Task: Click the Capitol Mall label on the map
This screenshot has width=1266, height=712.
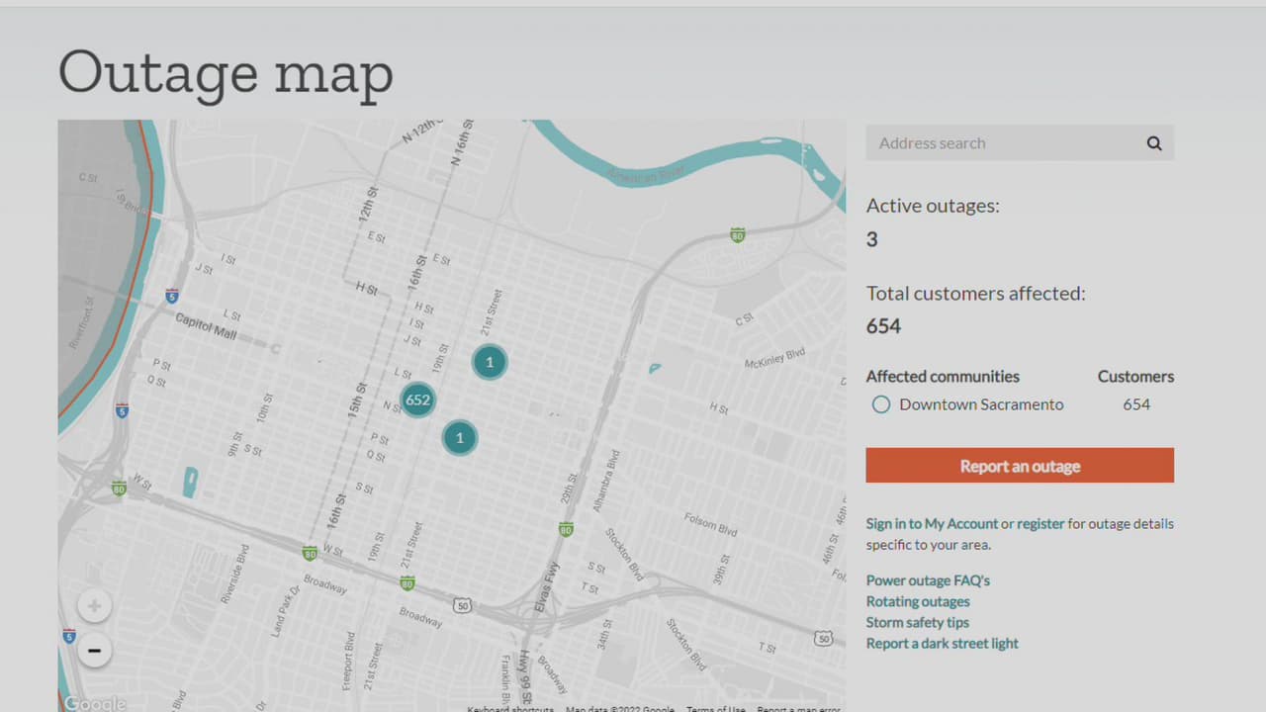Action: click(206, 326)
